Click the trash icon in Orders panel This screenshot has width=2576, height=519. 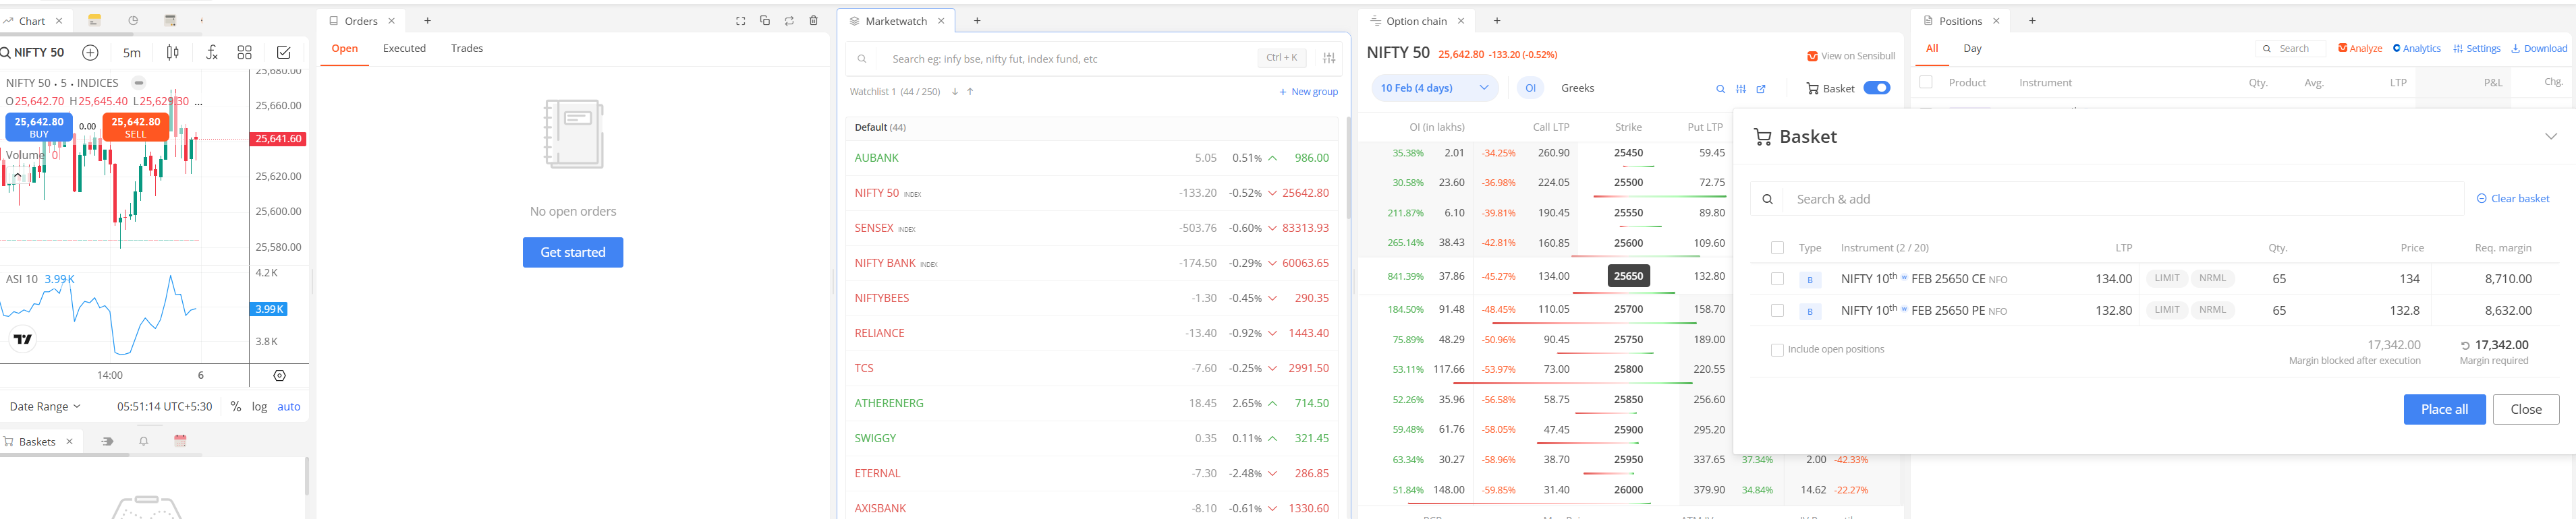point(813,21)
